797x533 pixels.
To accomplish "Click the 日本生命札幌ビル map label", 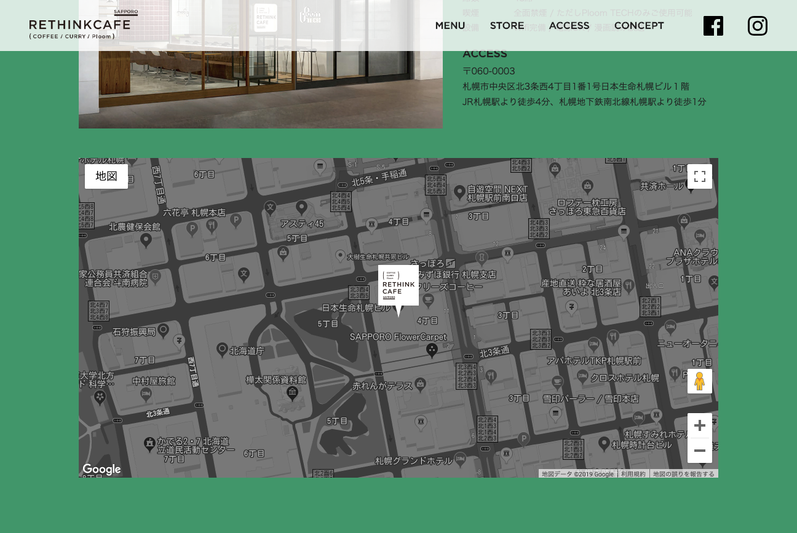I will point(356,308).
